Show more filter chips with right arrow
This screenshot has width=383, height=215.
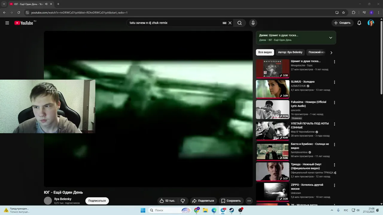pyautogui.click(x=331, y=53)
